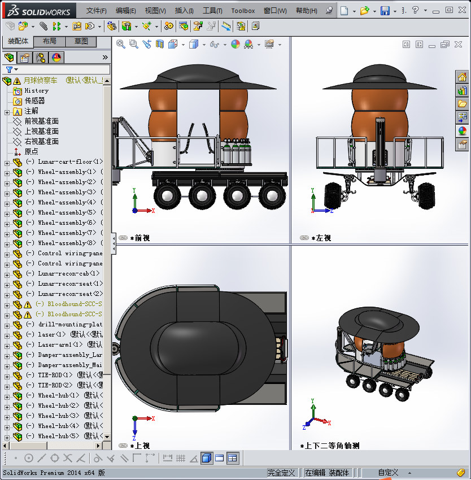Open the Custom Properties task pane icon
The width and height of the screenshot is (471, 480).
coord(462,144)
